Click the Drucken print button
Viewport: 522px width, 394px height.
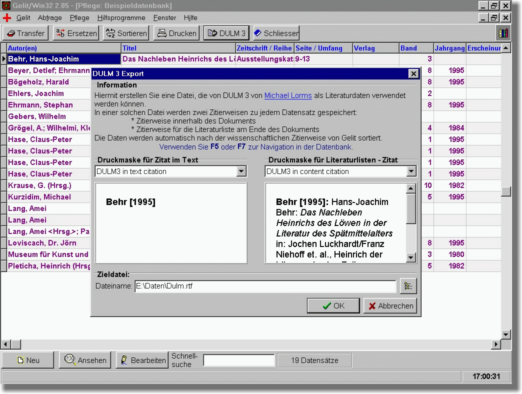pyautogui.click(x=176, y=33)
